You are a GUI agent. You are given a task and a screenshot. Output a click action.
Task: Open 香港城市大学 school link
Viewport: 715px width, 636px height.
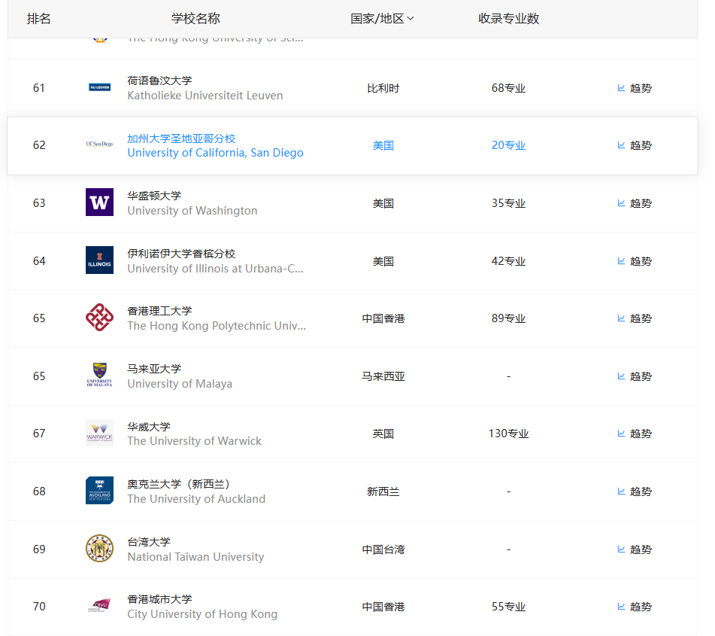159,599
